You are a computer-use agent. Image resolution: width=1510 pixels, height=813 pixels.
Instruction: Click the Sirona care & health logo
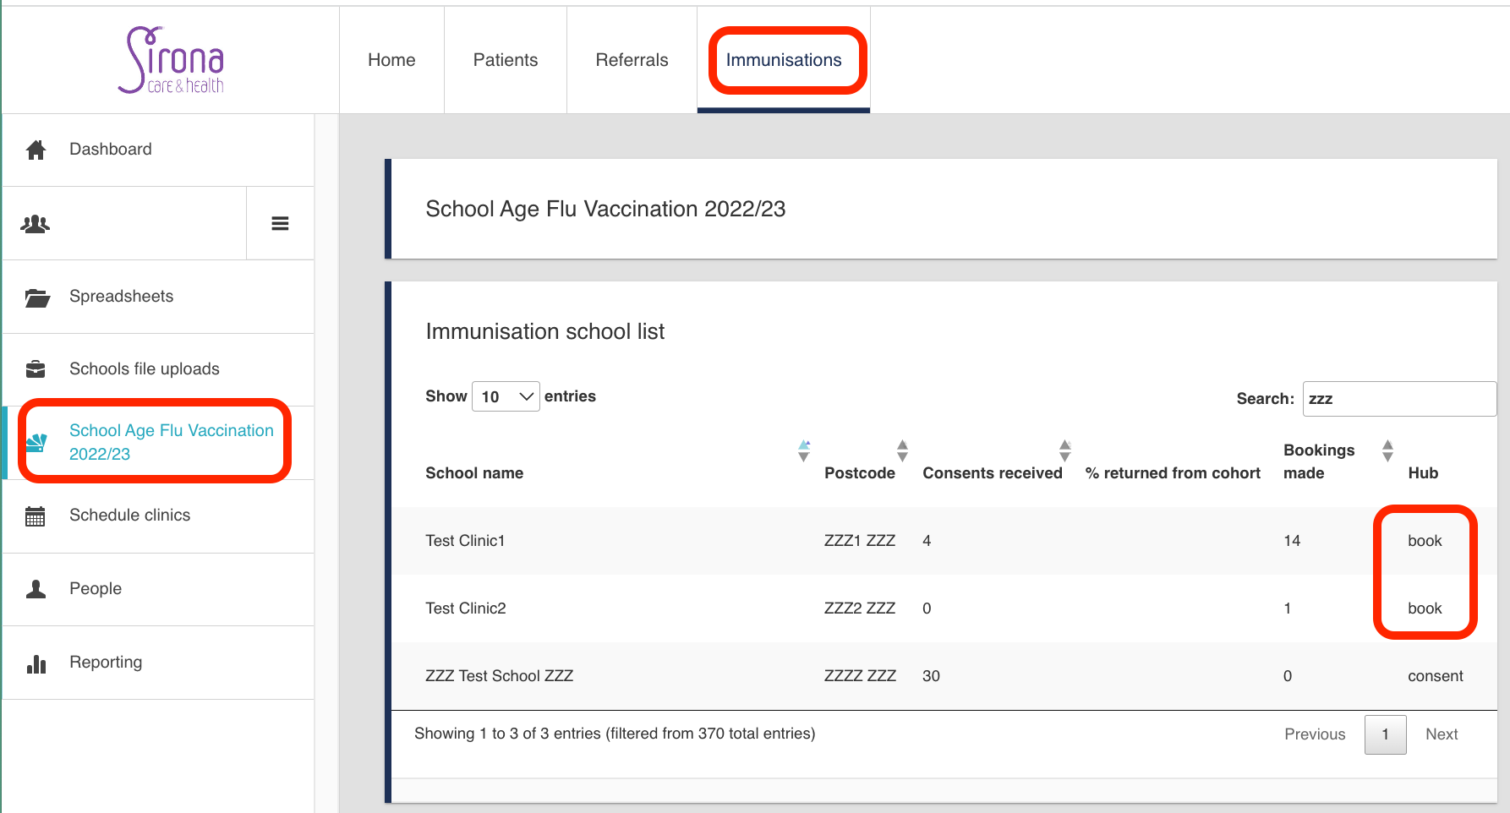click(172, 60)
